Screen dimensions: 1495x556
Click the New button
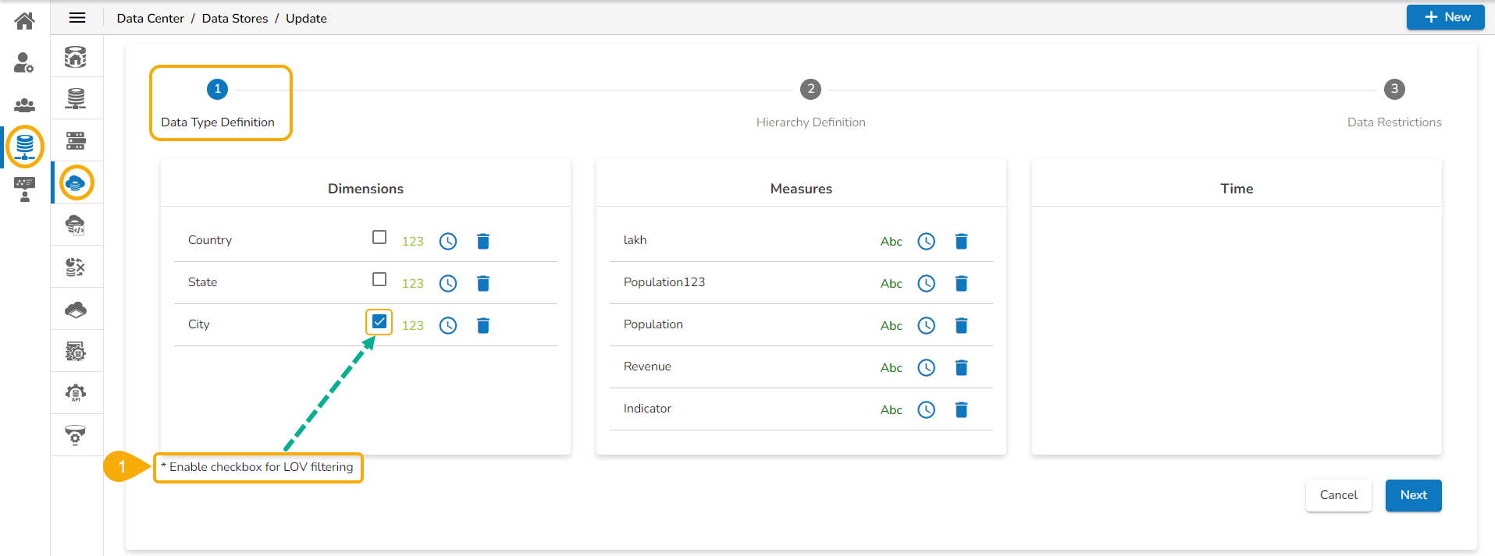coord(1445,17)
